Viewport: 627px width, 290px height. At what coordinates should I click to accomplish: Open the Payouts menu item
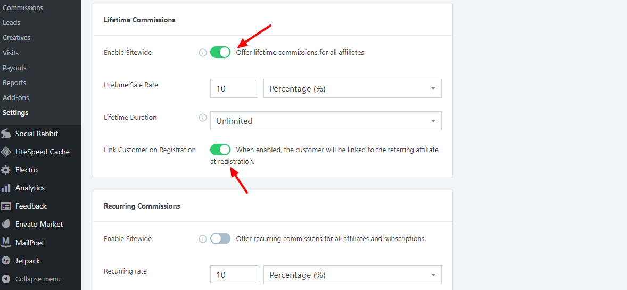tap(14, 68)
